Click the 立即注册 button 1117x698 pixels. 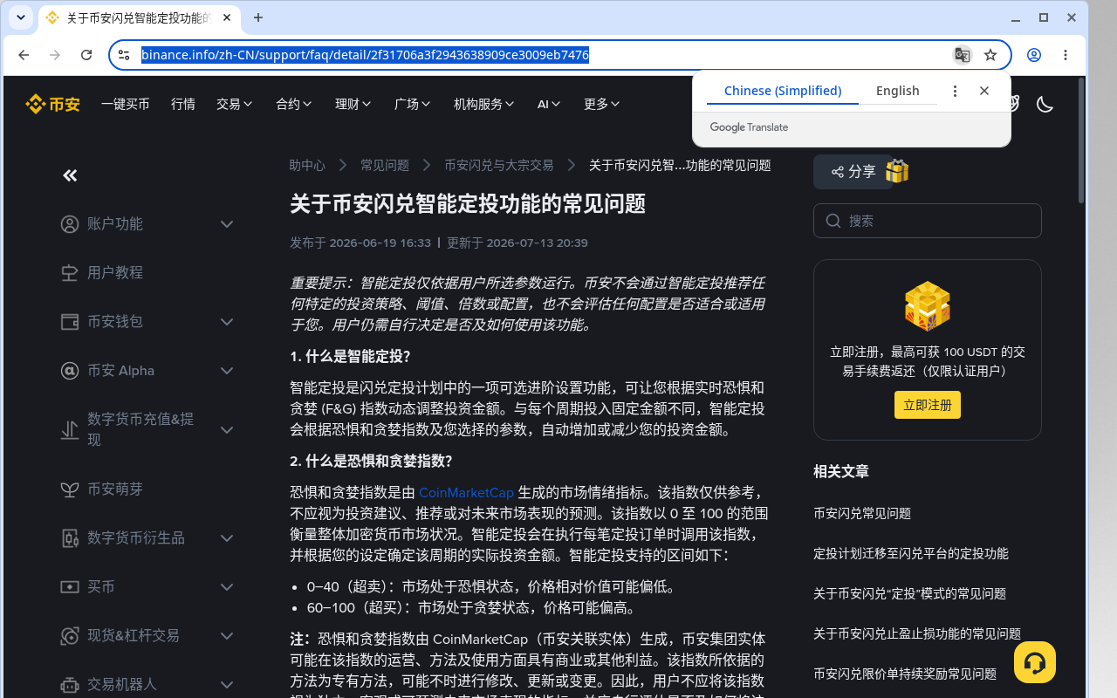(928, 405)
